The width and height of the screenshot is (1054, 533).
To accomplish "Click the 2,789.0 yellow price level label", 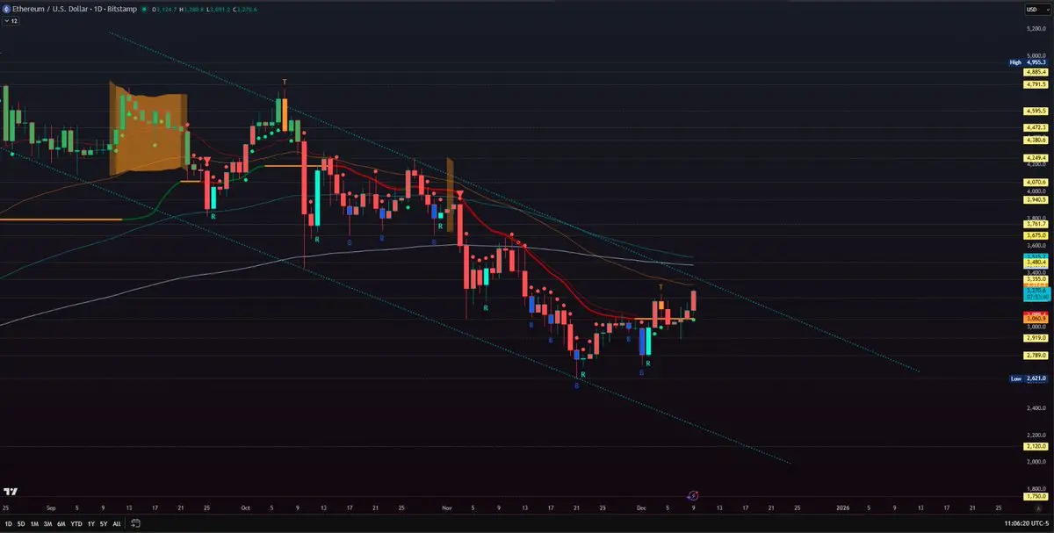I will tap(1034, 356).
